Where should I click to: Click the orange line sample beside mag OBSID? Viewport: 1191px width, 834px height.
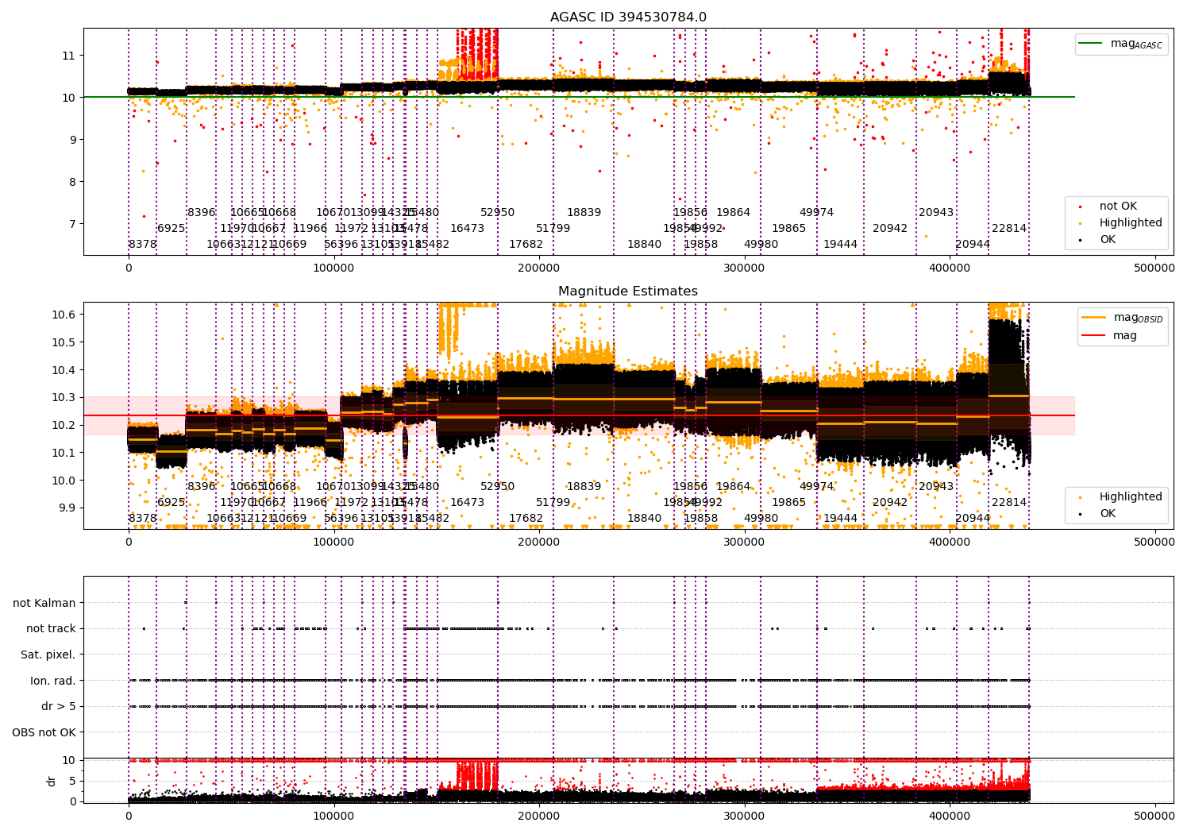coord(1093,318)
